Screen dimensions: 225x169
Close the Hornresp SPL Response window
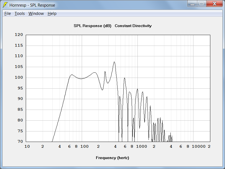tap(214, 4)
